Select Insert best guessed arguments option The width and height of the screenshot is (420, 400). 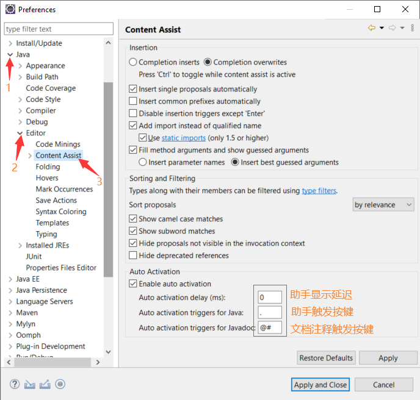[x=235, y=162]
